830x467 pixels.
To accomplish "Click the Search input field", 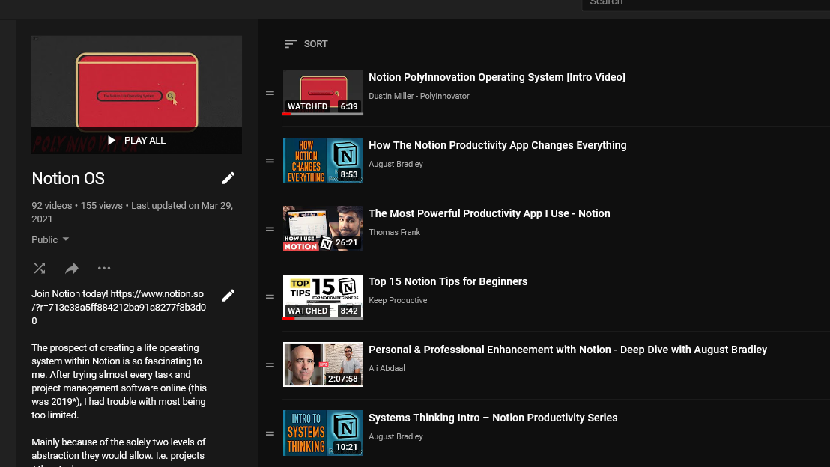I will [x=704, y=3].
